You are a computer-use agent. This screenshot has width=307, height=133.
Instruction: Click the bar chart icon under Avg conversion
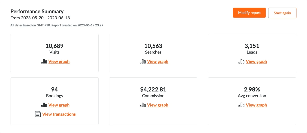pyautogui.click(x=241, y=105)
